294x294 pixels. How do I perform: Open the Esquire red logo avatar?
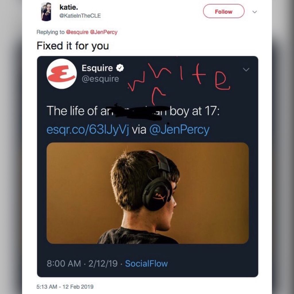point(61,74)
